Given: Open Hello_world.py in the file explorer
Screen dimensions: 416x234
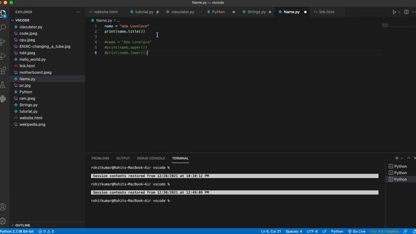Looking at the screenshot, I should 47,59.
